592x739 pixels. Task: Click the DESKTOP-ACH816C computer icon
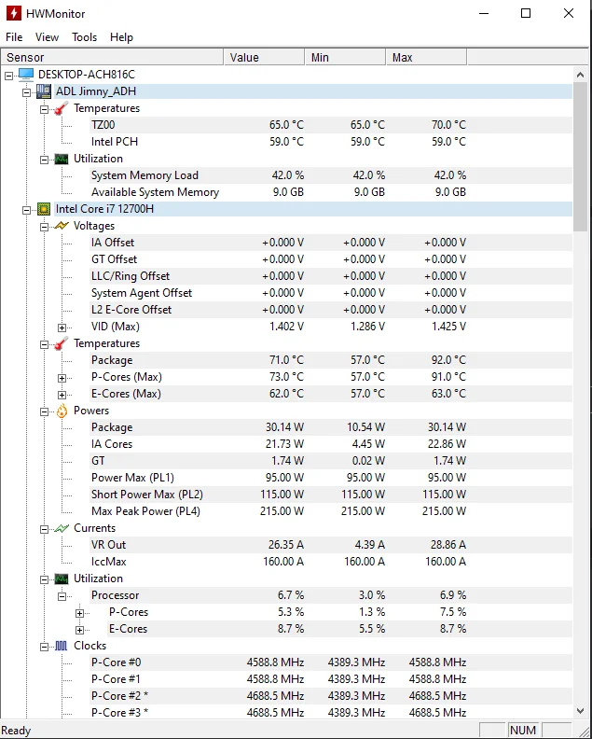[26, 75]
